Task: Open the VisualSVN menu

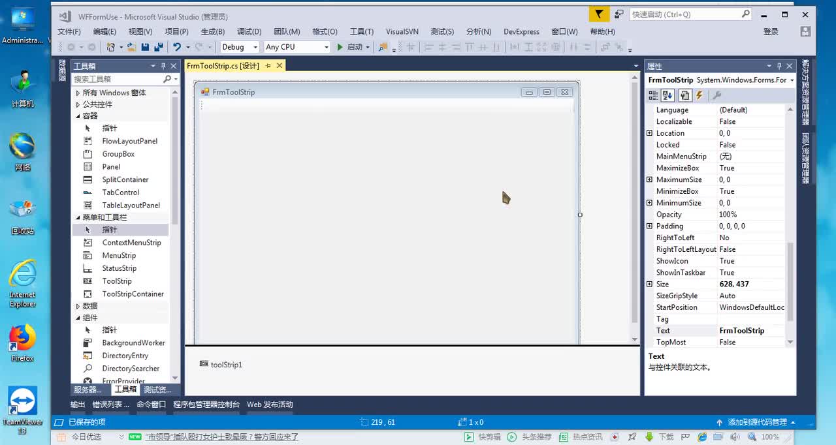Action: tap(402, 31)
